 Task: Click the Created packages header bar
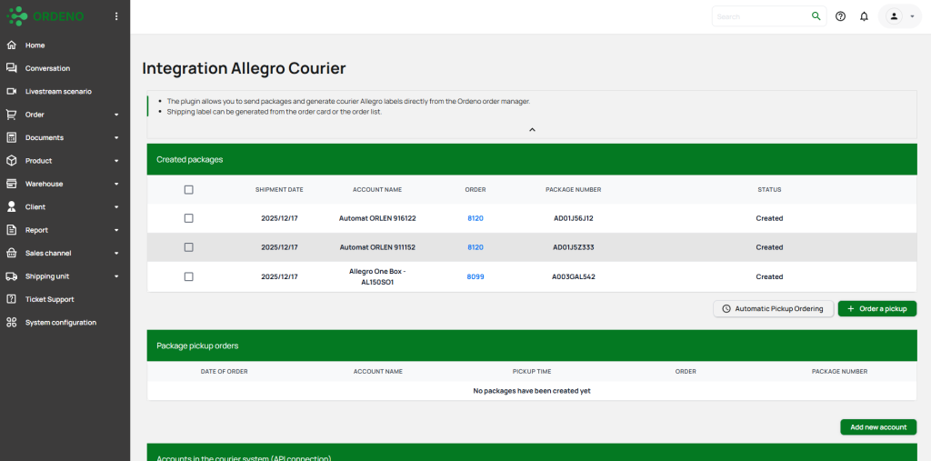click(532, 159)
